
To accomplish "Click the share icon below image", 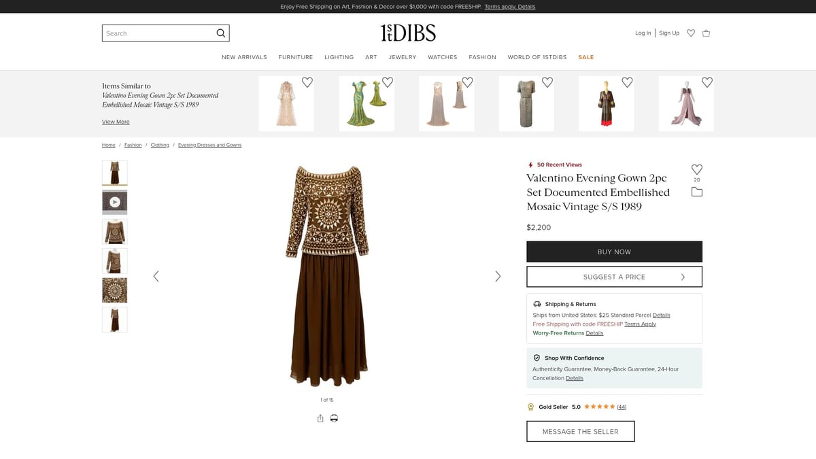I will click(x=320, y=418).
